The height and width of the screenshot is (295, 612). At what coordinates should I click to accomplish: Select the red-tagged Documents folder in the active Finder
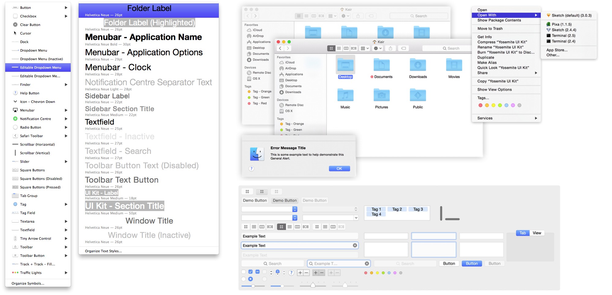(x=382, y=65)
